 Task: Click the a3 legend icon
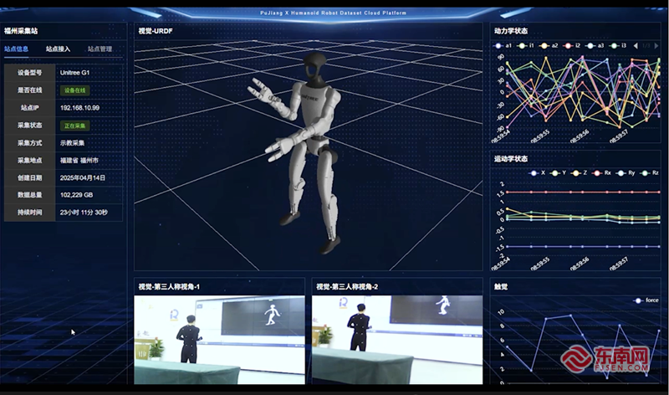(591, 45)
